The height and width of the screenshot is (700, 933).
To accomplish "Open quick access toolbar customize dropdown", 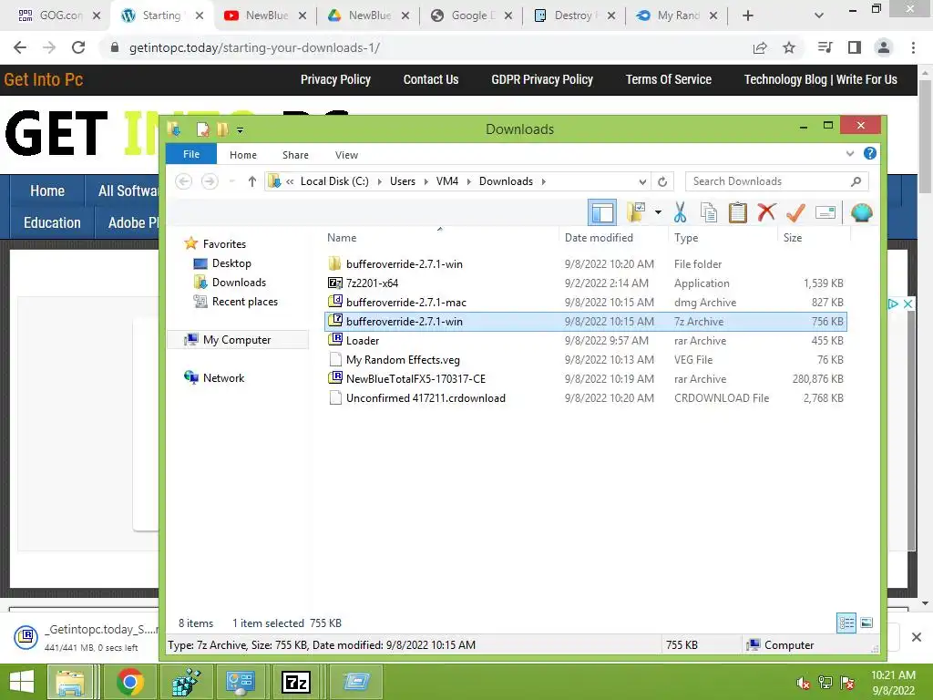I will coord(240,129).
